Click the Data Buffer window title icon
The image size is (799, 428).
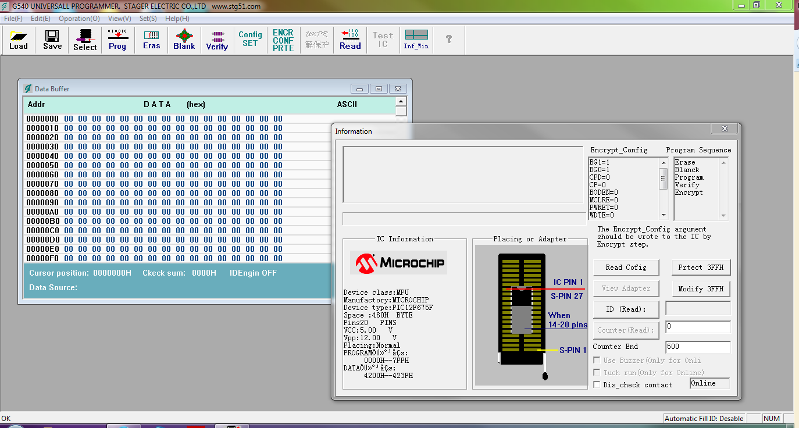(27, 88)
